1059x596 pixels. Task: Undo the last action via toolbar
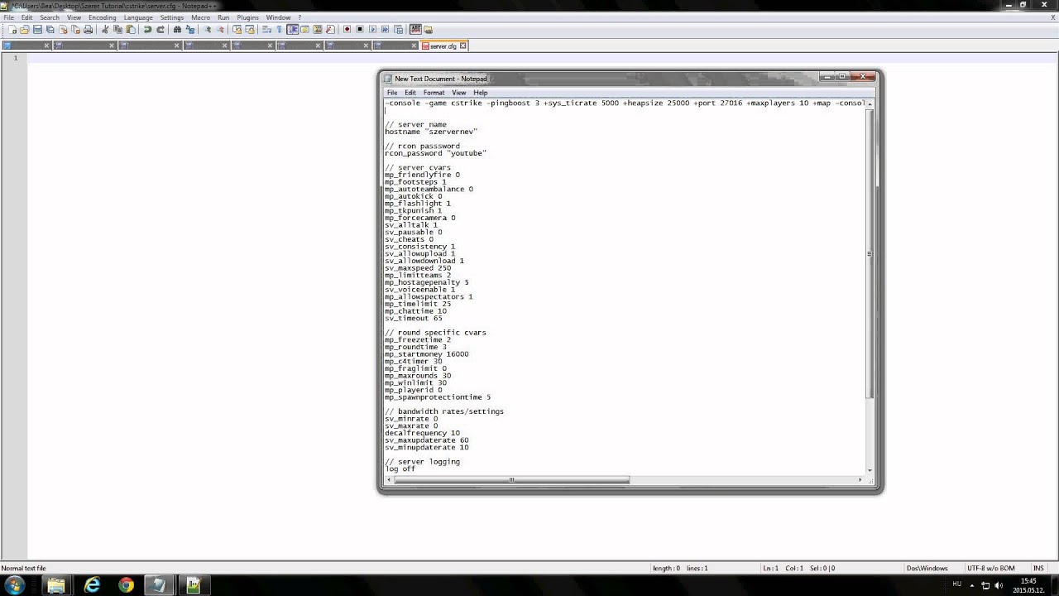tap(147, 29)
